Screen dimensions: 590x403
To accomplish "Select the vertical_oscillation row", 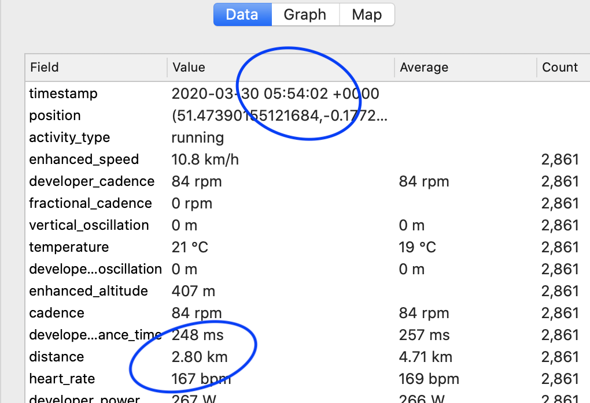I will tap(89, 225).
